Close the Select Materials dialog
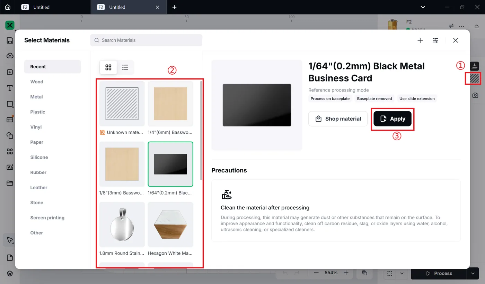Image resolution: width=485 pixels, height=284 pixels. (x=456, y=40)
